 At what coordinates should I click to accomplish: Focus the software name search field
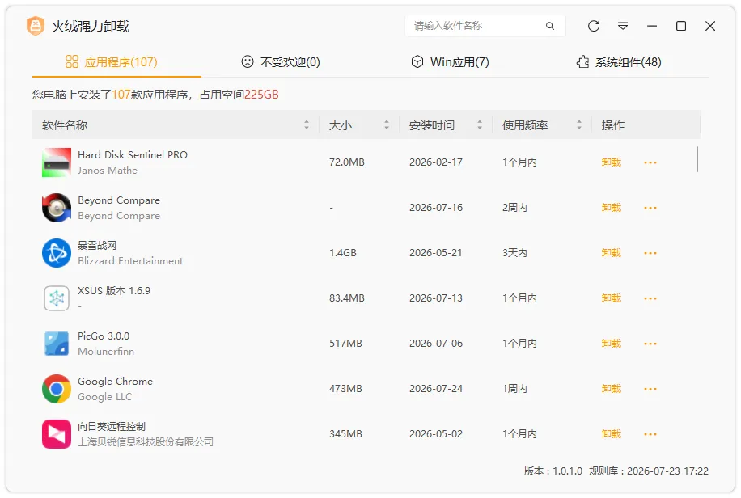tap(485, 26)
